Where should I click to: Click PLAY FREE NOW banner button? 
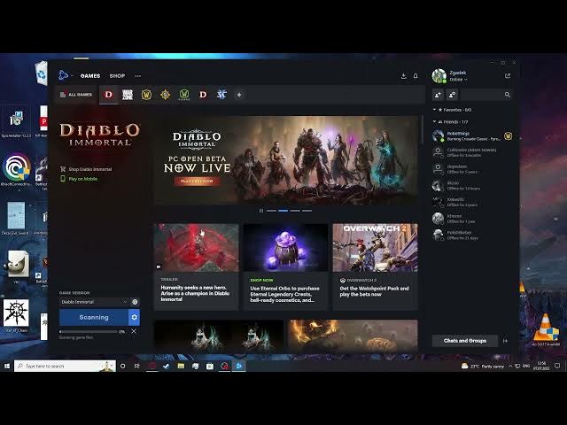point(197,181)
